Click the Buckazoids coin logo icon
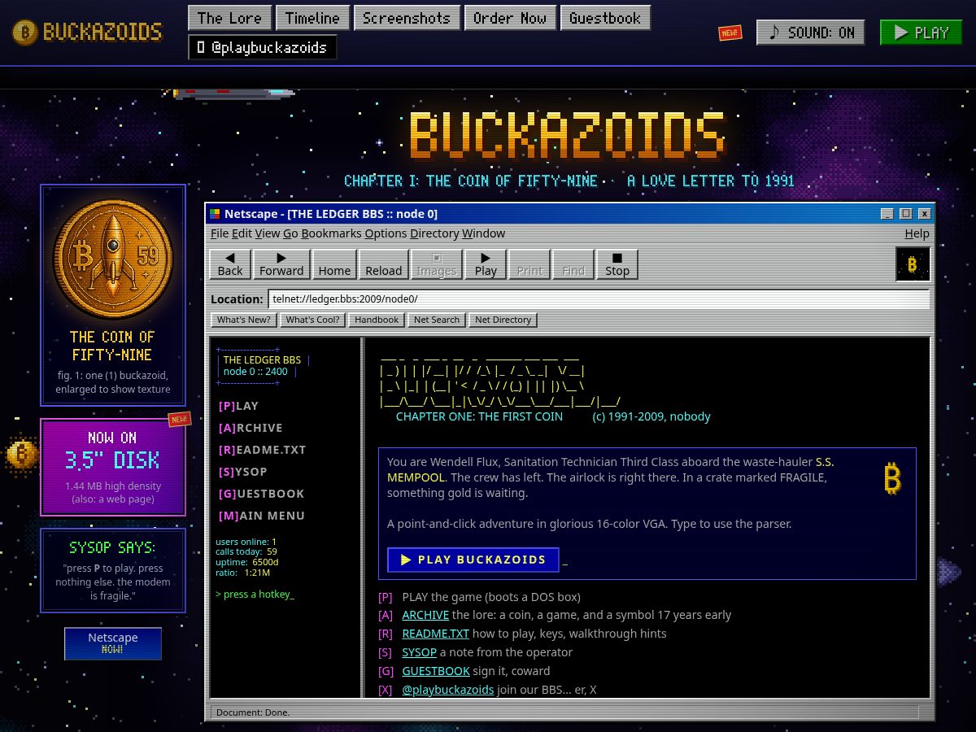Viewport: 976px width, 732px height. coord(24,32)
